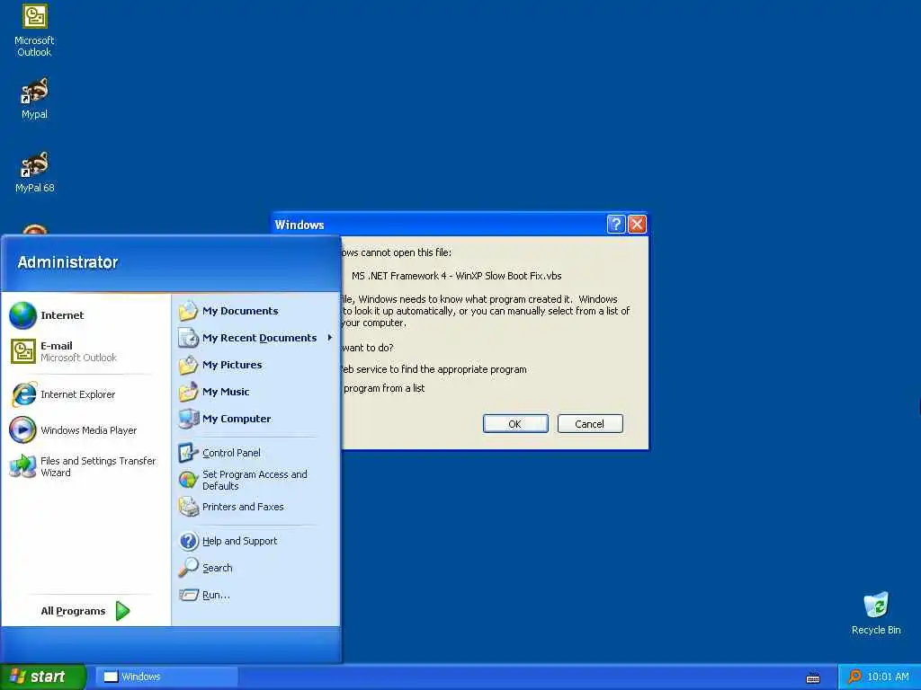This screenshot has width=921, height=690.
Task: Click the on-screen keyboard tray icon
Action: [813, 678]
